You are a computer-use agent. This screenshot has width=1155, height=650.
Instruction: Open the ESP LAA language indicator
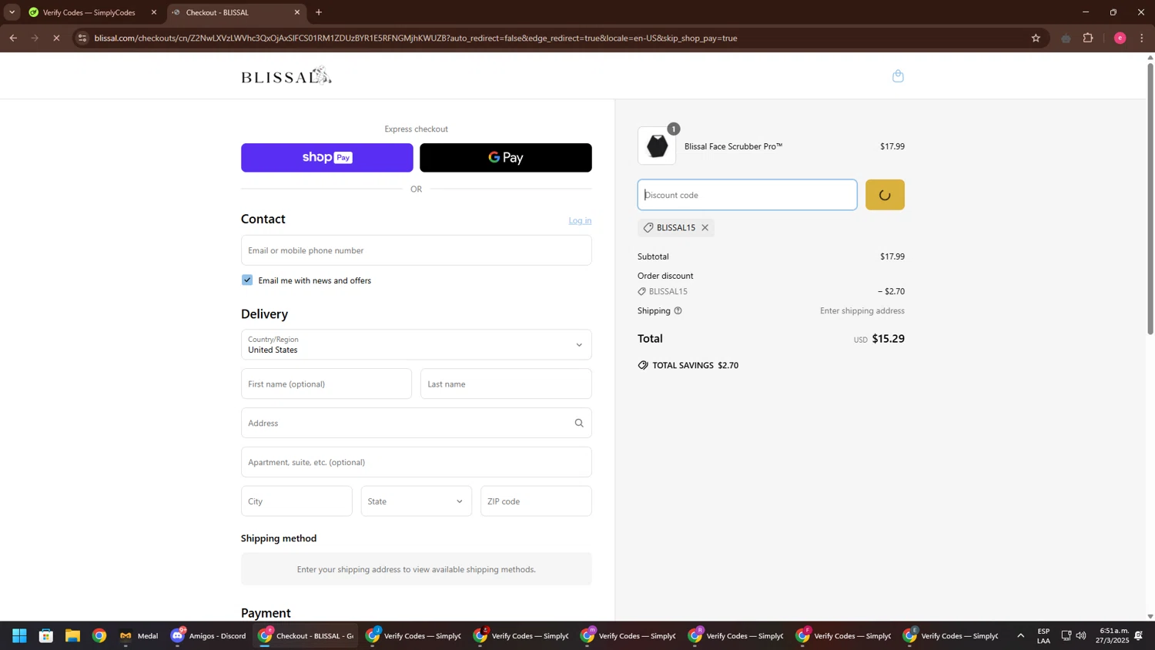[x=1043, y=636]
